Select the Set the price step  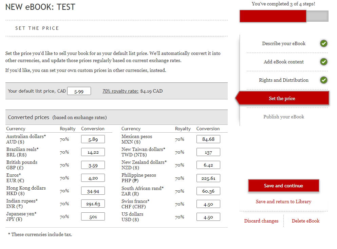click(x=282, y=98)
